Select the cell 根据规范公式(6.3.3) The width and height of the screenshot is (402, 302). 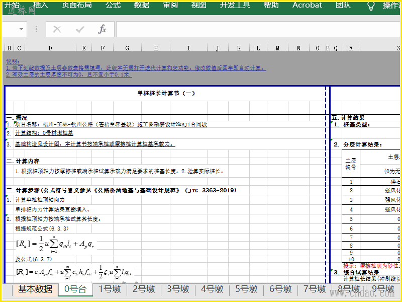click(42, 229)
